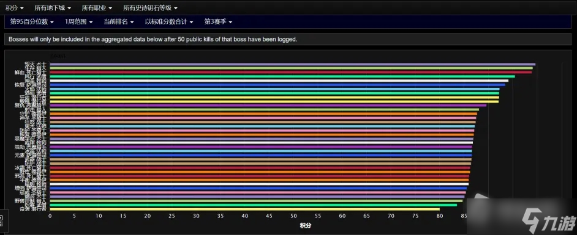Click the Bosses aggregated data notice banner
577x235 pixels.
point(288,39)
